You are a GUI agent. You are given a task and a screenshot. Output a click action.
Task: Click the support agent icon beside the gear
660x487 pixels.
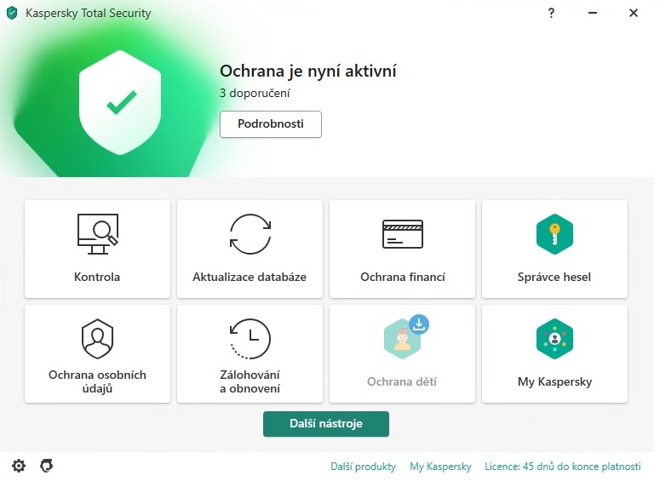point(46,466)
